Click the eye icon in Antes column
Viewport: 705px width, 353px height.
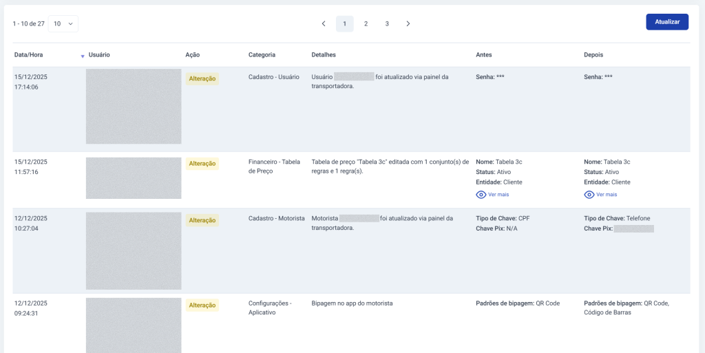pyautogui.click(x=481, y=195)
